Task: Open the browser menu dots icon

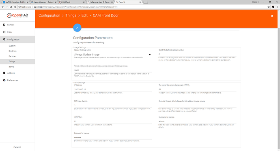Action: pos(277,7)
